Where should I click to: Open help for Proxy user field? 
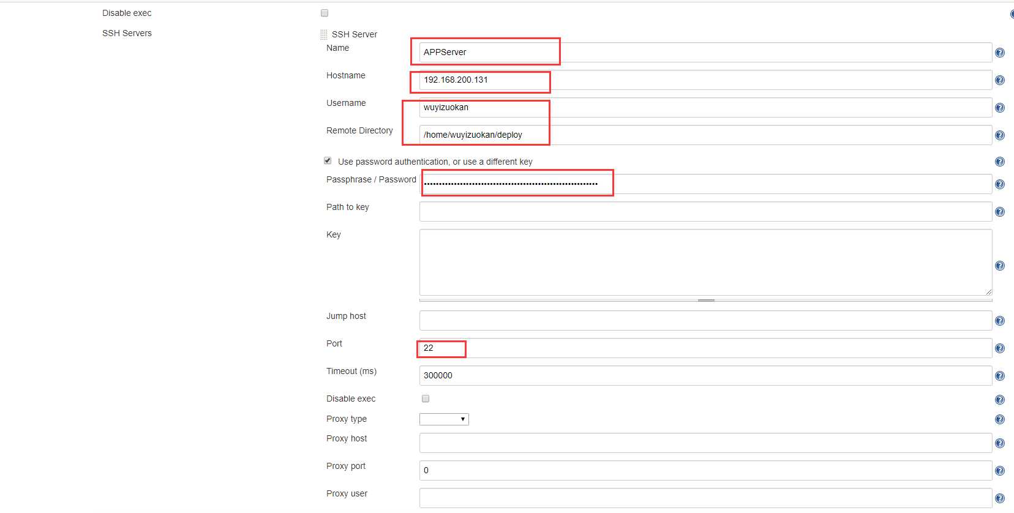tap(1000, 498)
